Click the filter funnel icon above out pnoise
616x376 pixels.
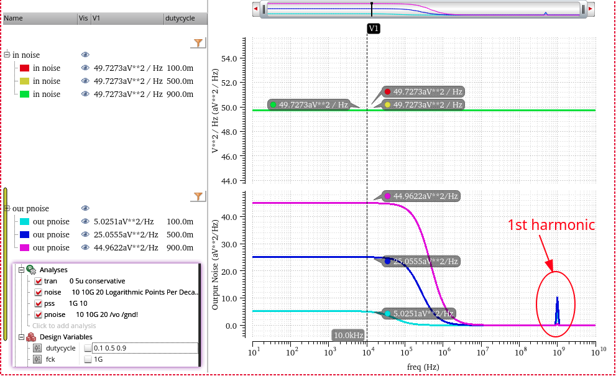tap(198, 196)
